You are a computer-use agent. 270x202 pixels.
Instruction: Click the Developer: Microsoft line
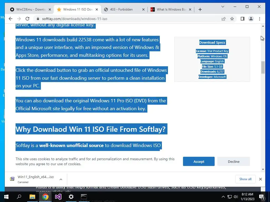[212, 77]
